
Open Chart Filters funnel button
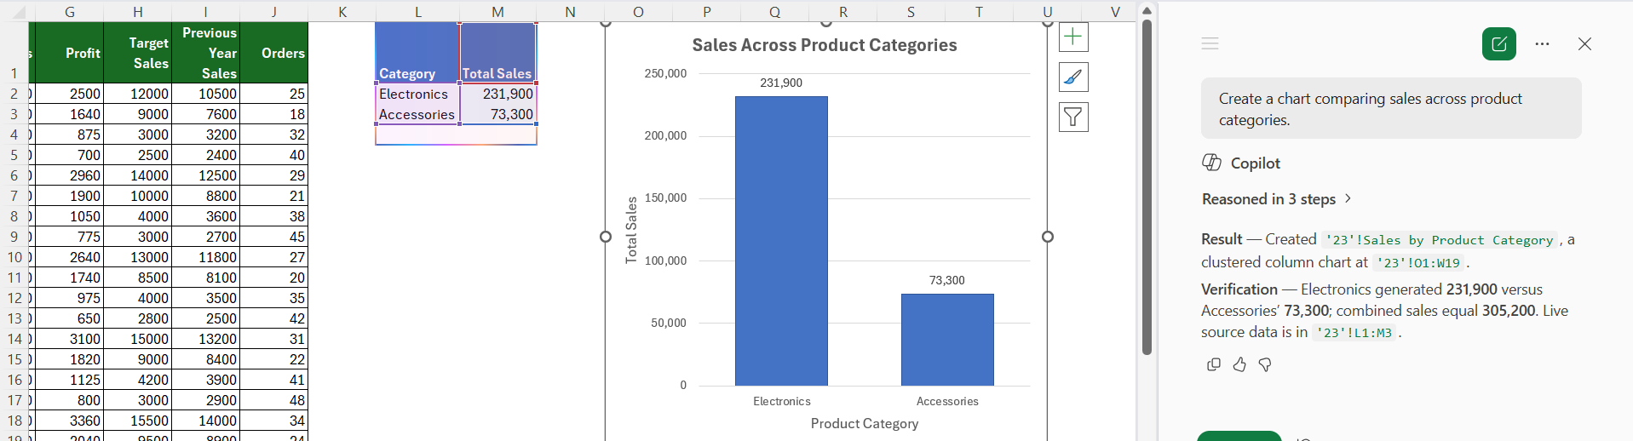pyautogui.click(x=1073, y=117)
